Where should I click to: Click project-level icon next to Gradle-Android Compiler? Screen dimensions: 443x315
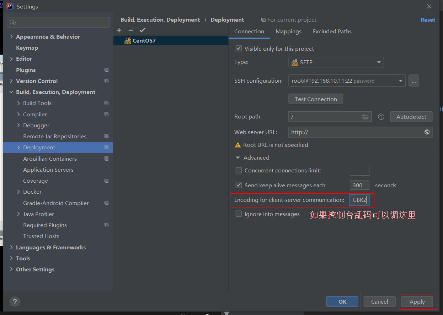(x=106, y=203)
